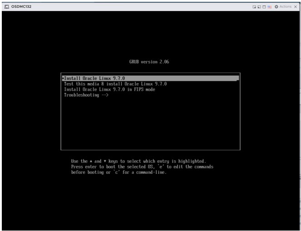Click the "before booting or 'c'" help line
Screen dimensions: 301x231
coord(118,172)
